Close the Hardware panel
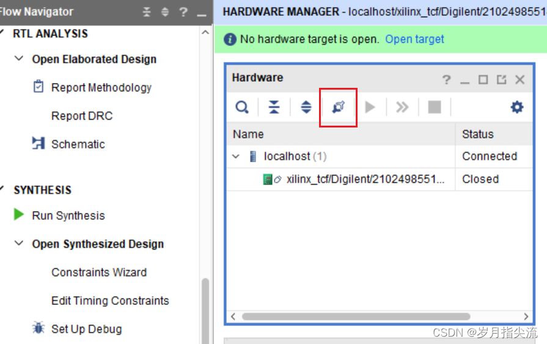Image resolution: width=547 pixels, height=344 pixels. point(519,80)
